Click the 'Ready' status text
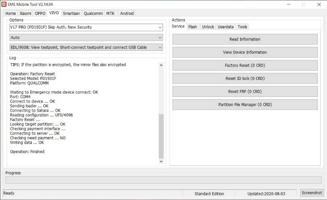Image resolution: width=327 pixels, height=200 pixels. click(x=9, y=193)
